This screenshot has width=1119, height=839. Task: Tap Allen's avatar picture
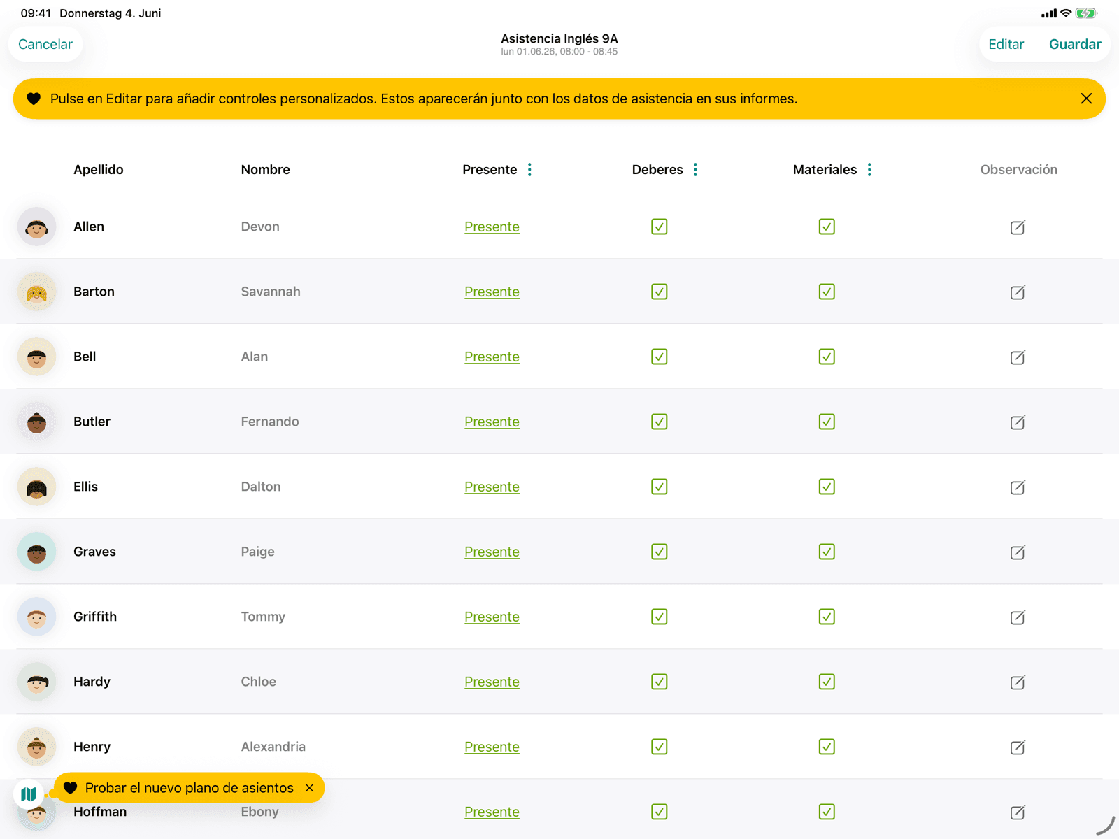[36, 227]
